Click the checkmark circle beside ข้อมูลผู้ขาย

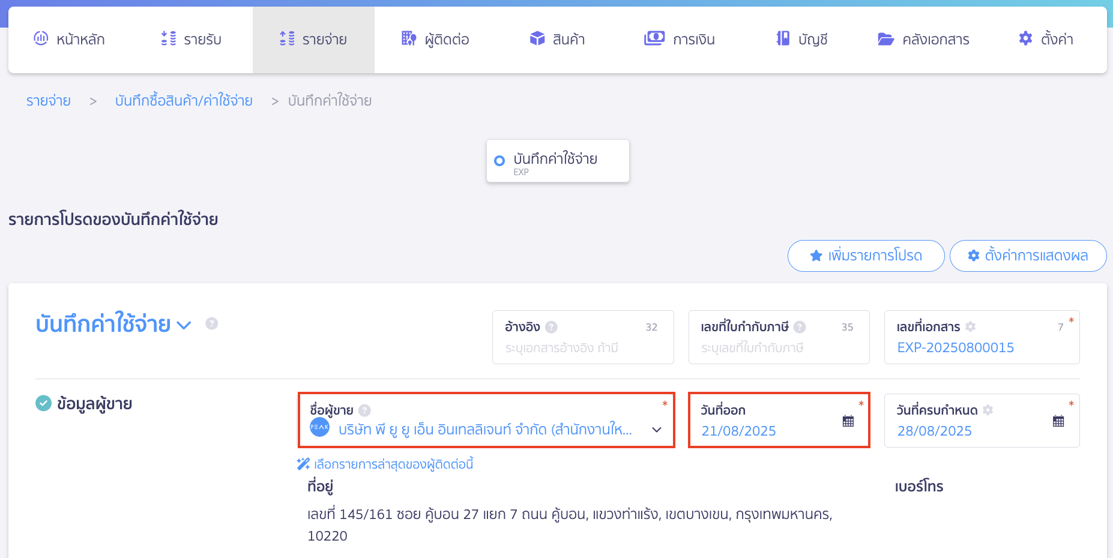click(x=43, y=403)
